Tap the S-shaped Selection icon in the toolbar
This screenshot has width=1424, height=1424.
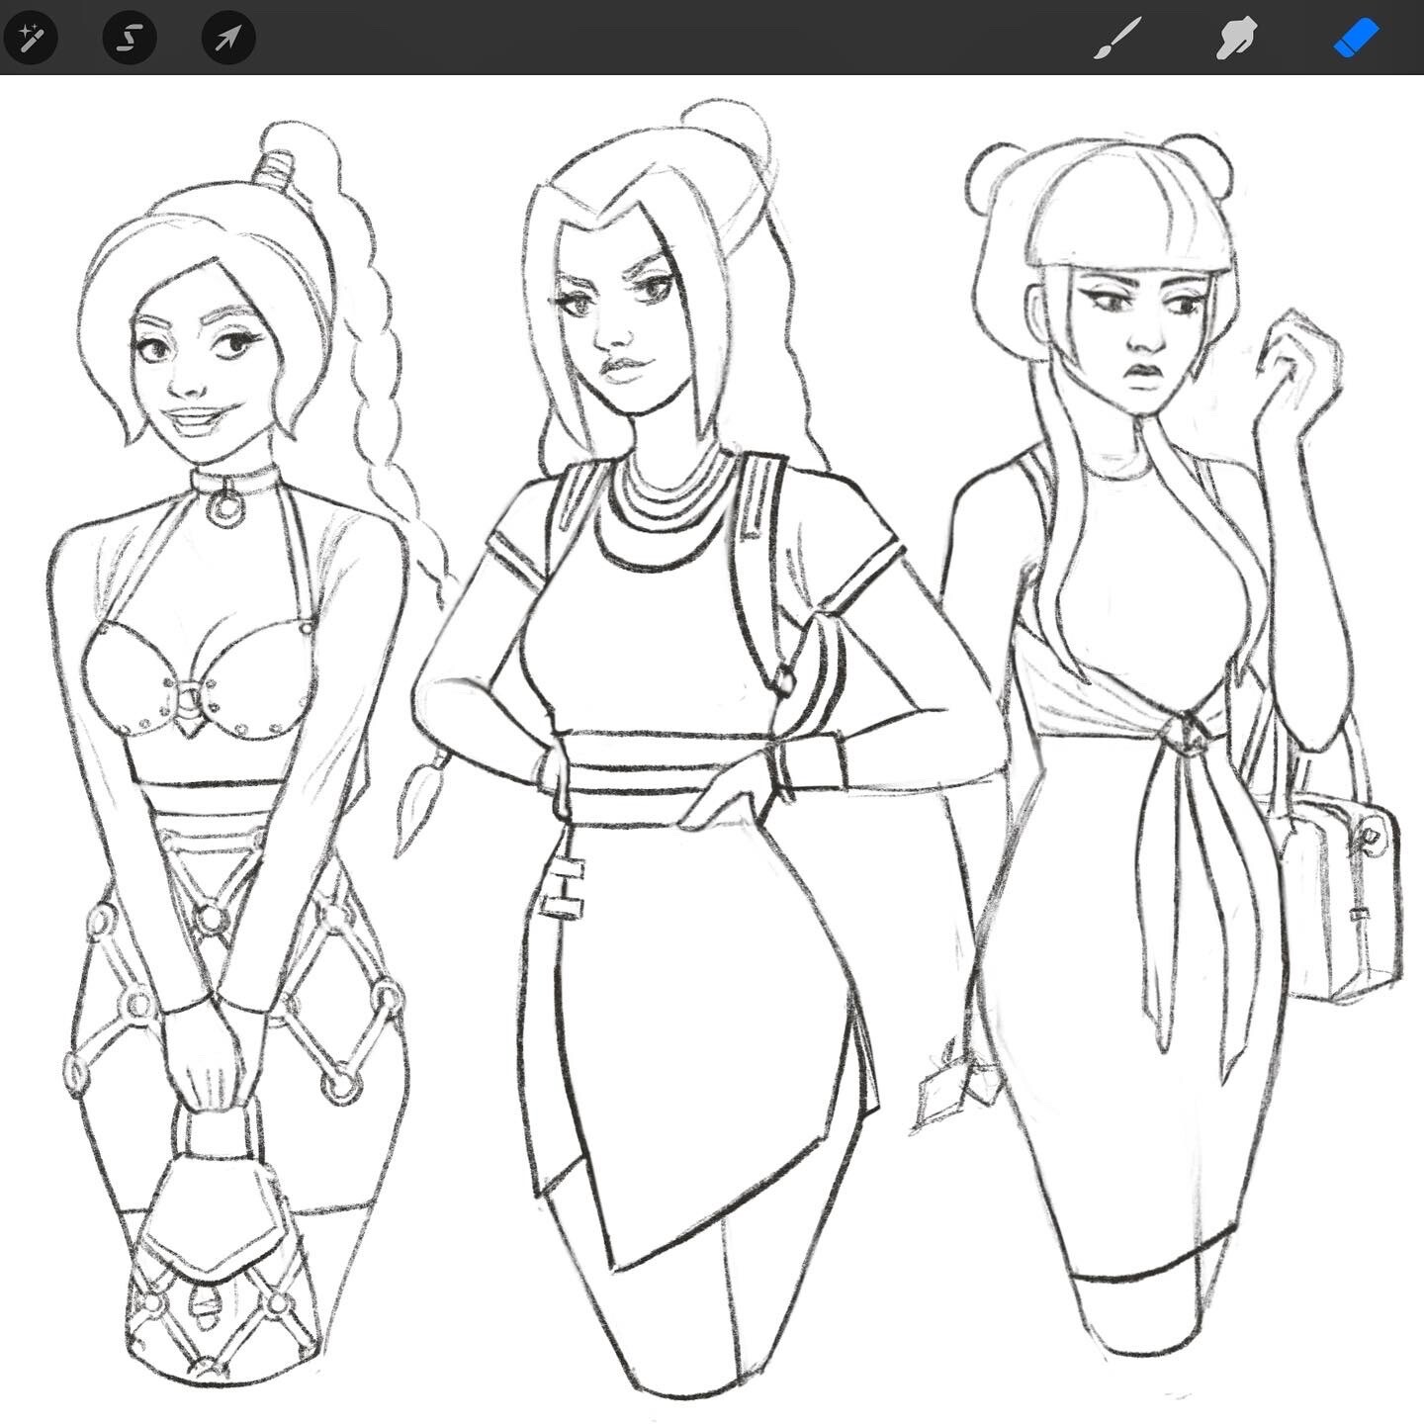(x=129, y=38)
